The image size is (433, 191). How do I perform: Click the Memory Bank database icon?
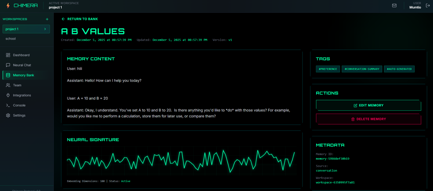pyautogui.click(x=8, y=75)
